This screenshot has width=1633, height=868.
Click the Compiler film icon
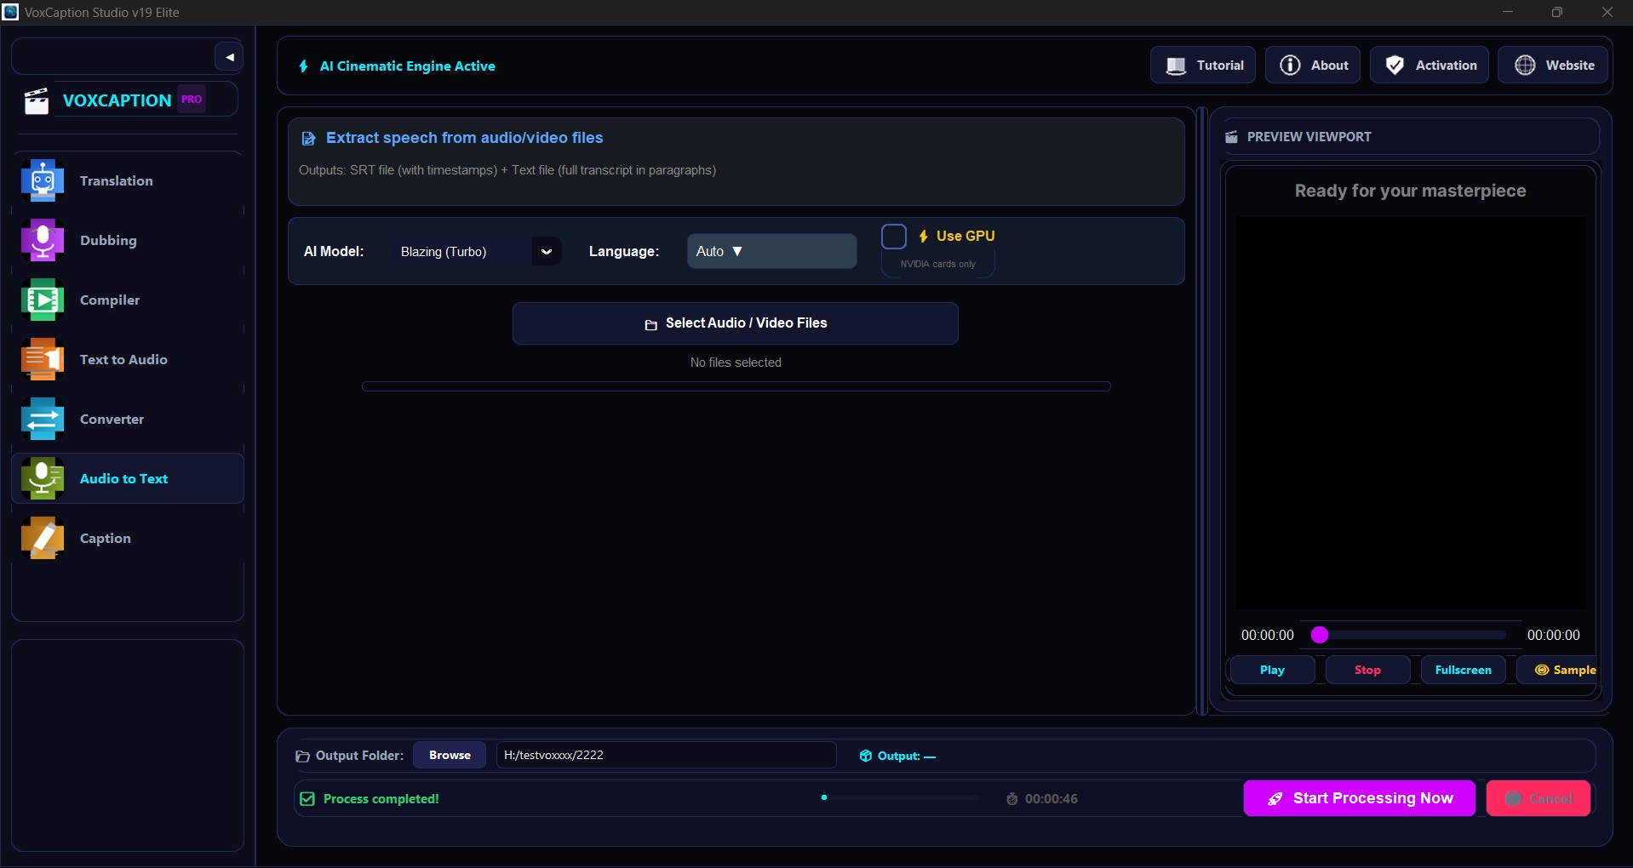[43, 300]
